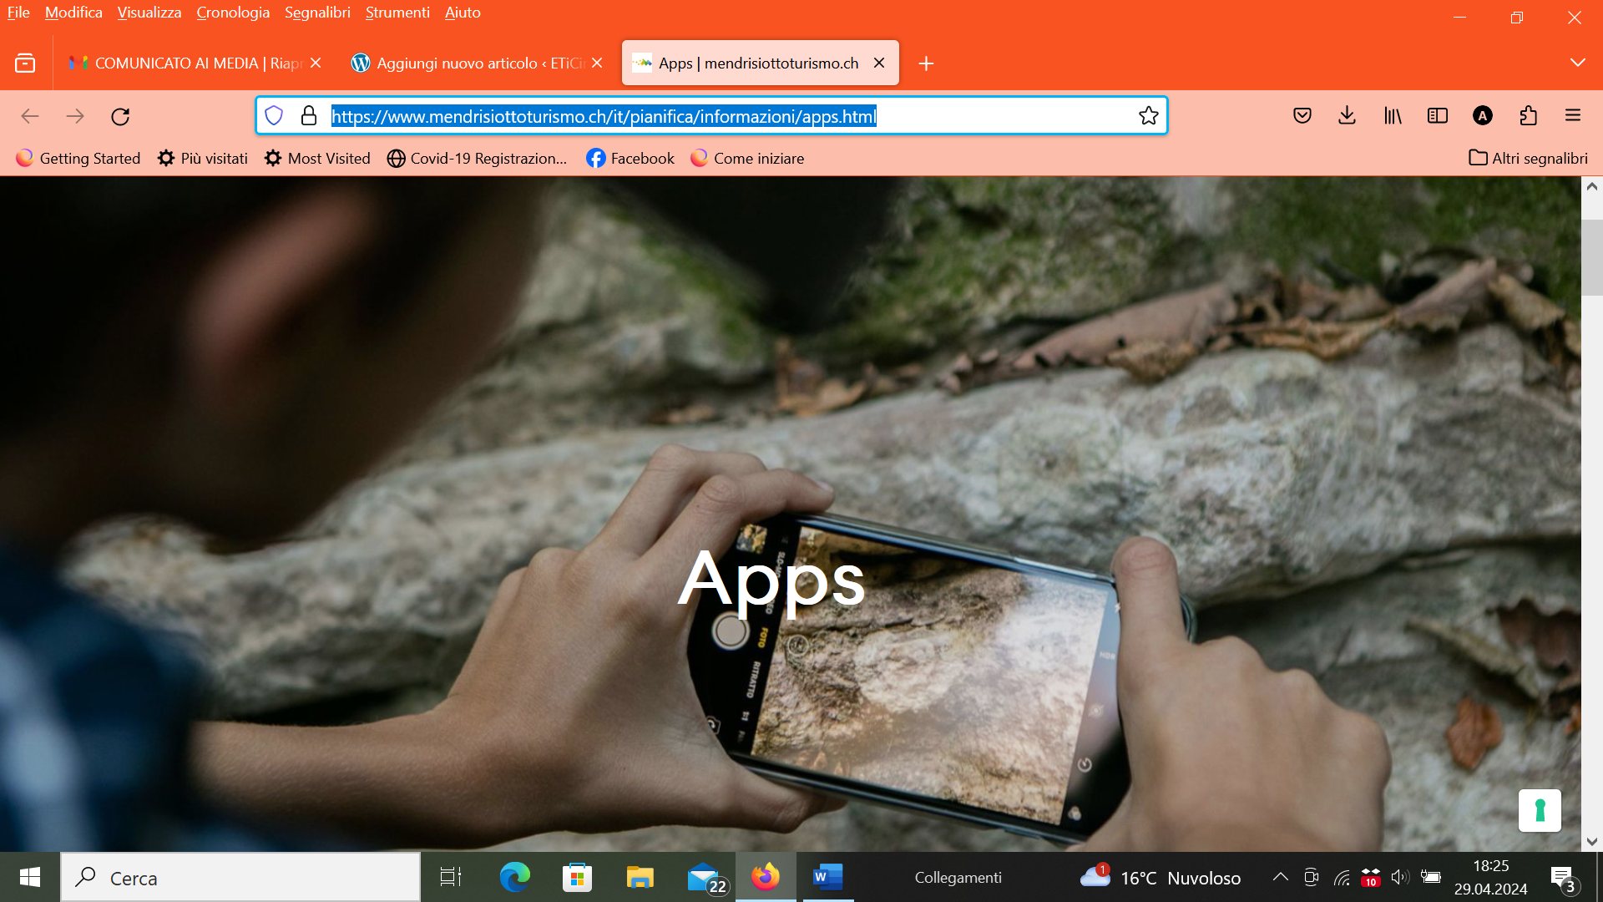Open a new tab with plus button
This screenshot has width=1603, height=902.
click(x=926, y=63)
